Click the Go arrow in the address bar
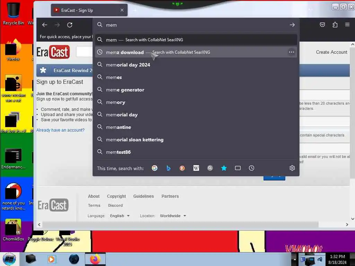This screenshot has height=266, width=355. (292, 25)
